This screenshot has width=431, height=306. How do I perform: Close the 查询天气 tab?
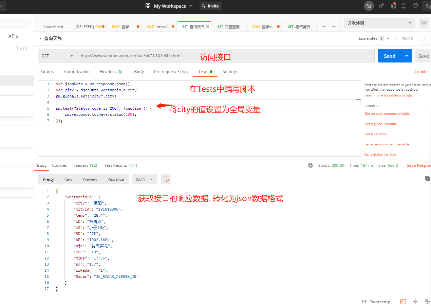point(207,26)
